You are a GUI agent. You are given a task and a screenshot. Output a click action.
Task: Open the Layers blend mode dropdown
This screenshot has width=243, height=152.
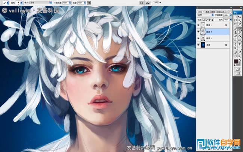tap(206, 15)
